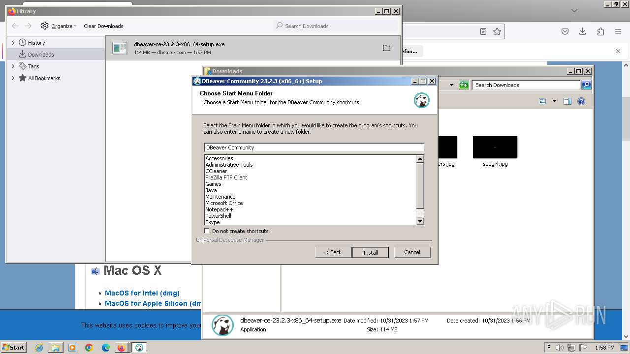Open Firefox list all tabs dropdown
The height and width of the screenshot is (354, 630).
[x=574, y=10]
